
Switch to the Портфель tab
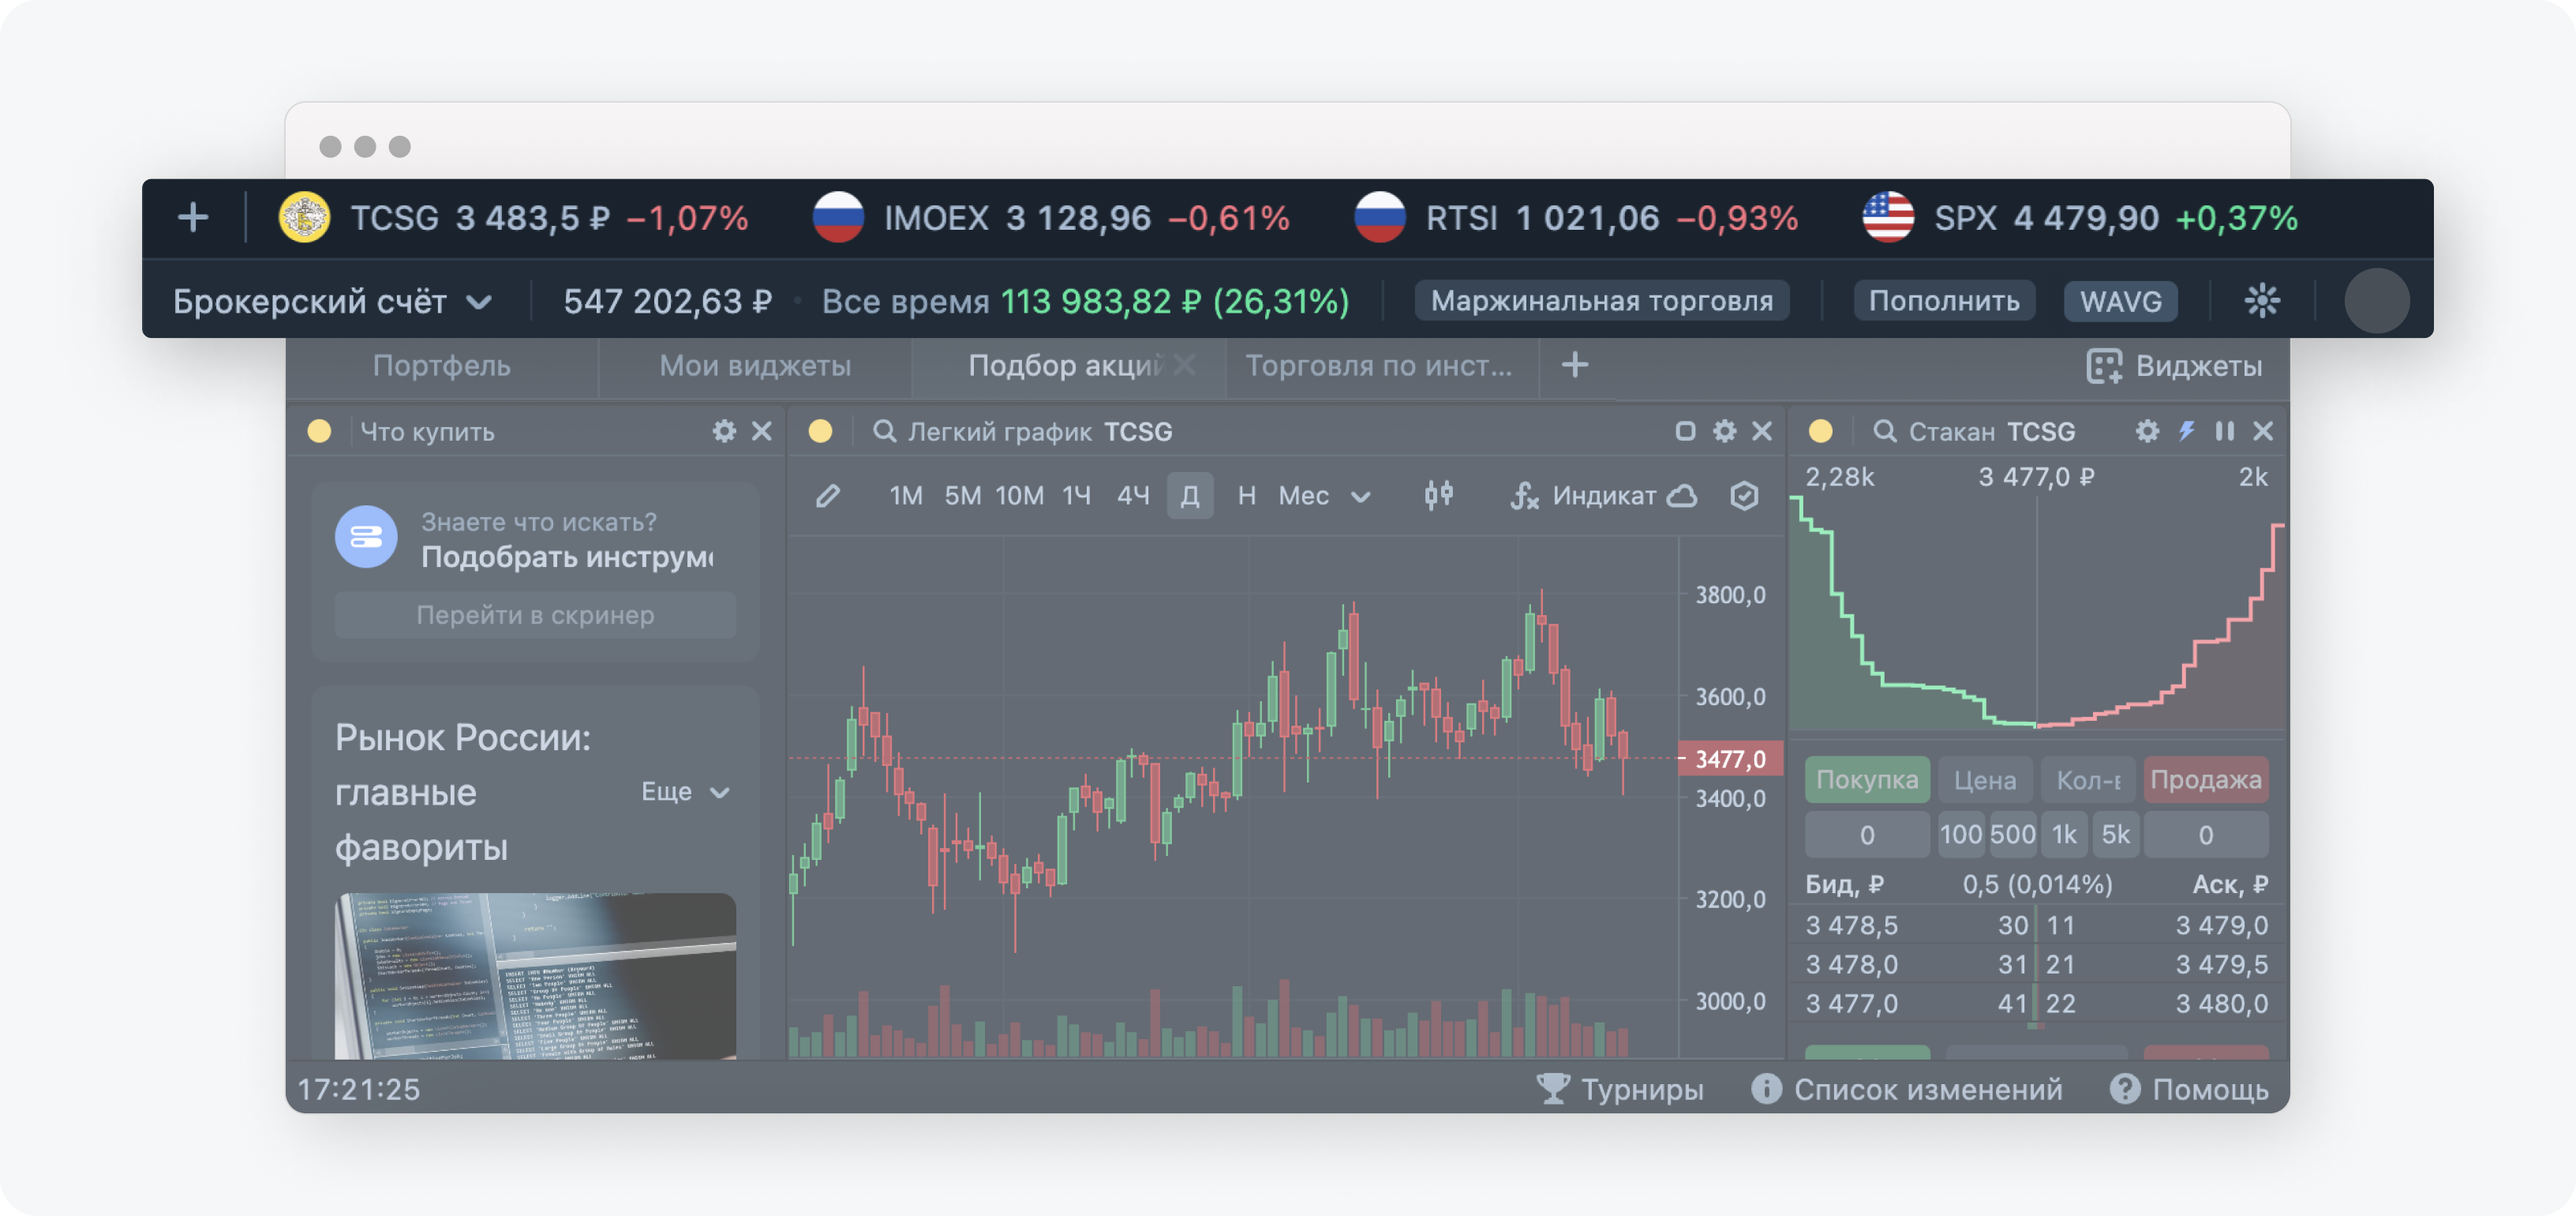pyautogui.click(x=441, y=366)
